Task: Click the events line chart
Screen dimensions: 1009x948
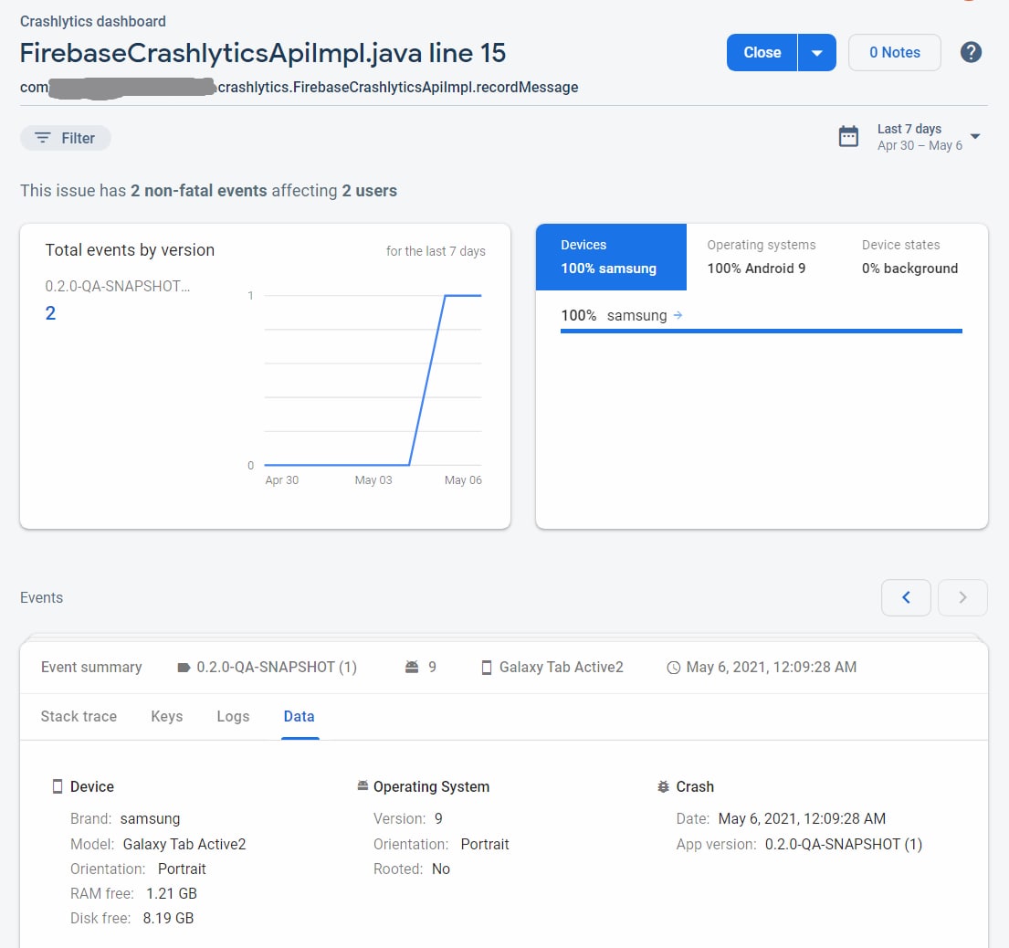Action: 373,380
